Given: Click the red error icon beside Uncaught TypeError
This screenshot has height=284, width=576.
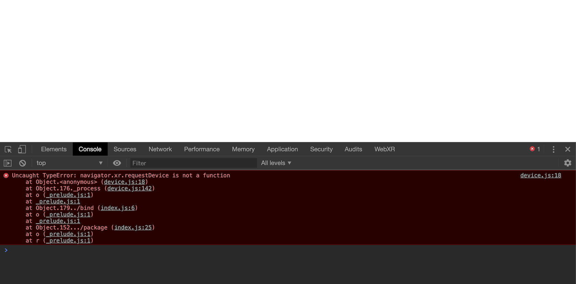Looking at the screenshot, I should click(6, 176).
